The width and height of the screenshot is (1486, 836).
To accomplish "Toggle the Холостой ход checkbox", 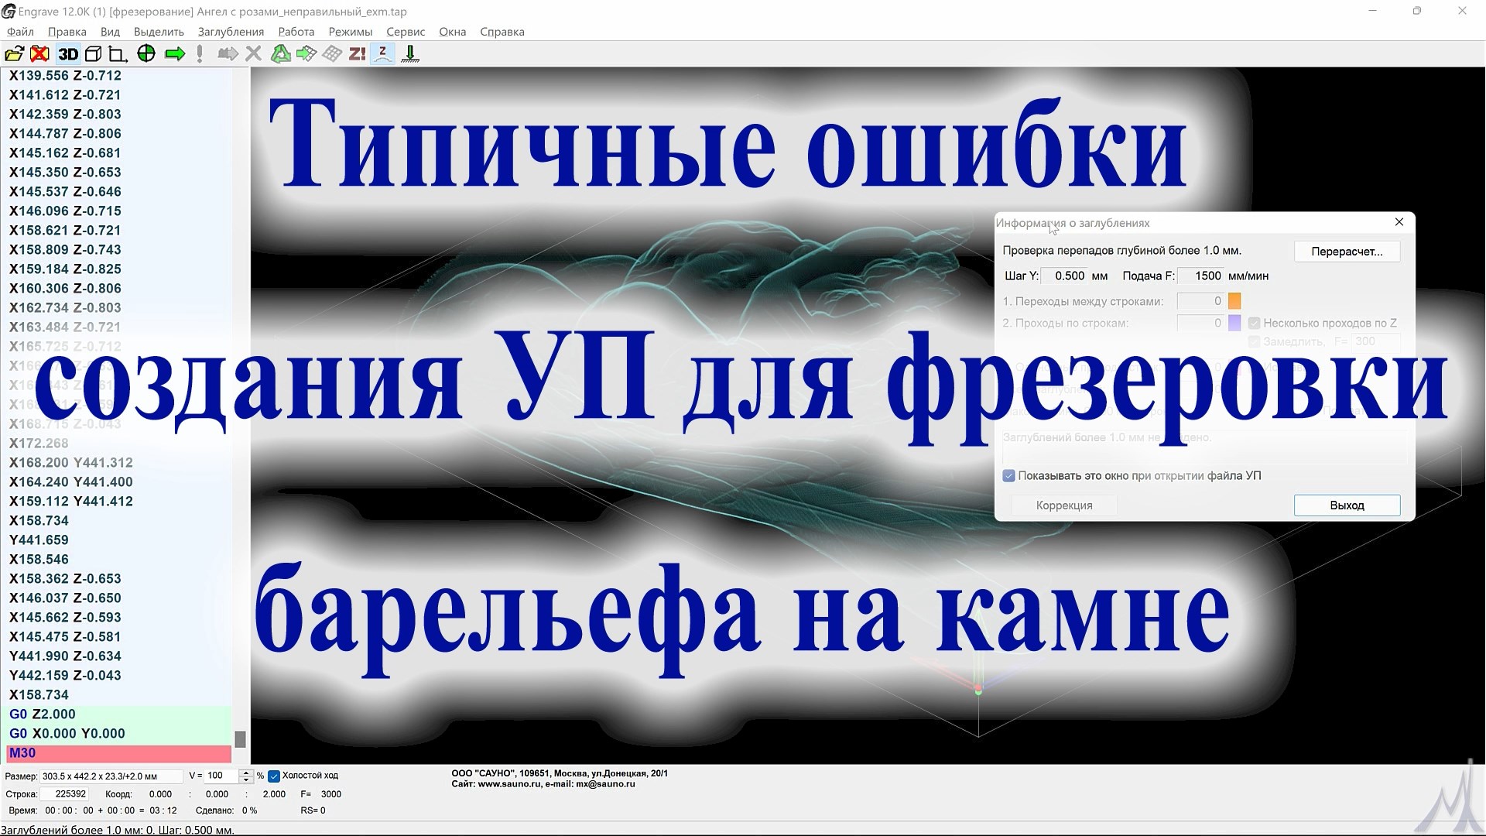I will pos(275,775).
